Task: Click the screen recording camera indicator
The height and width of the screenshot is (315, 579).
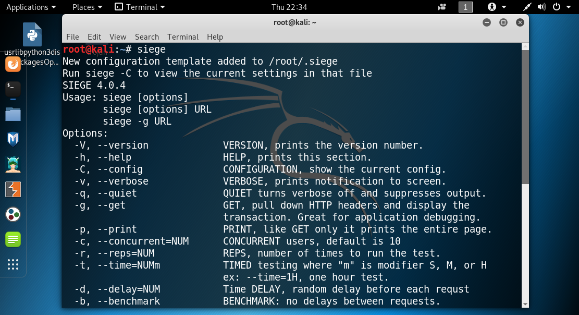Action: pos(441,7)
